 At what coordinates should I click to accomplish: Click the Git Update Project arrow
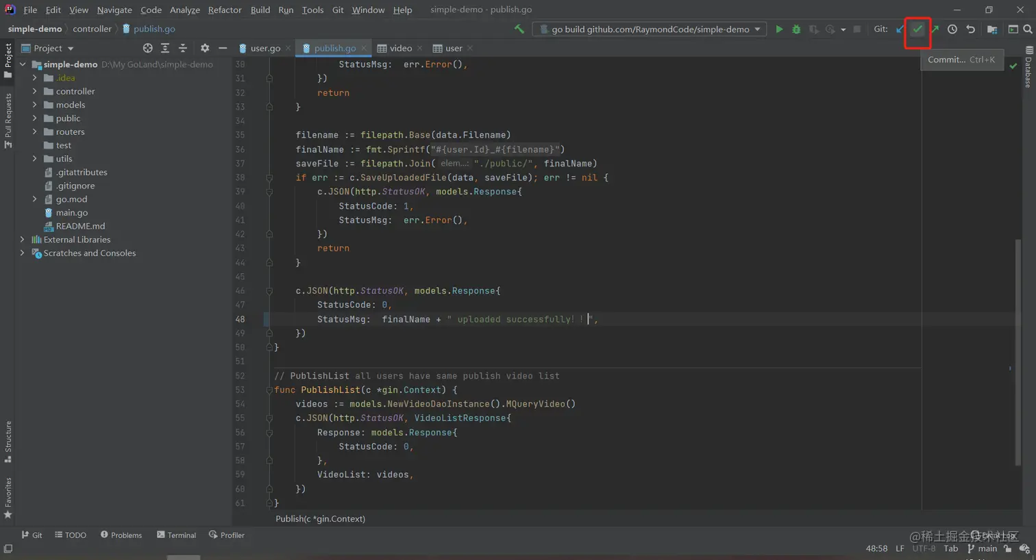[900, 29]
